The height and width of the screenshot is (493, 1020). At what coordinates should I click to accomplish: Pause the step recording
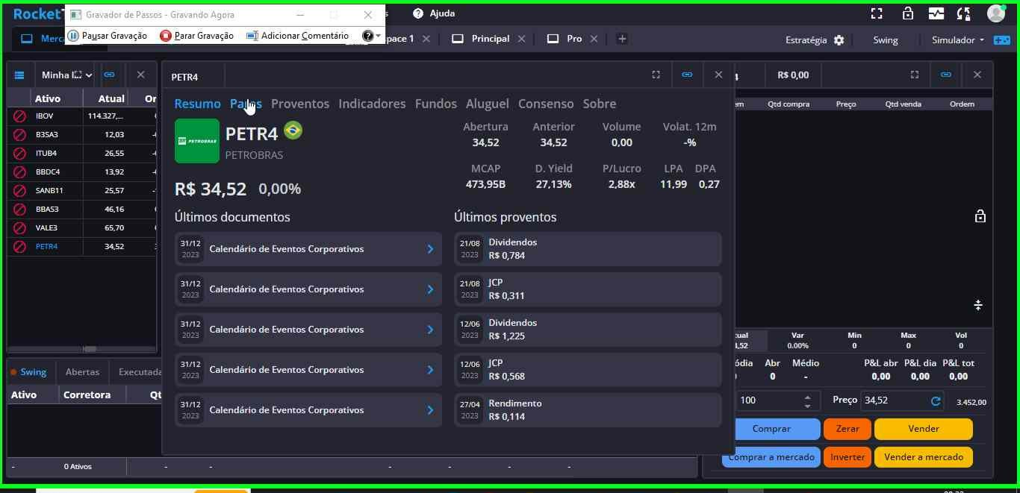108,36
